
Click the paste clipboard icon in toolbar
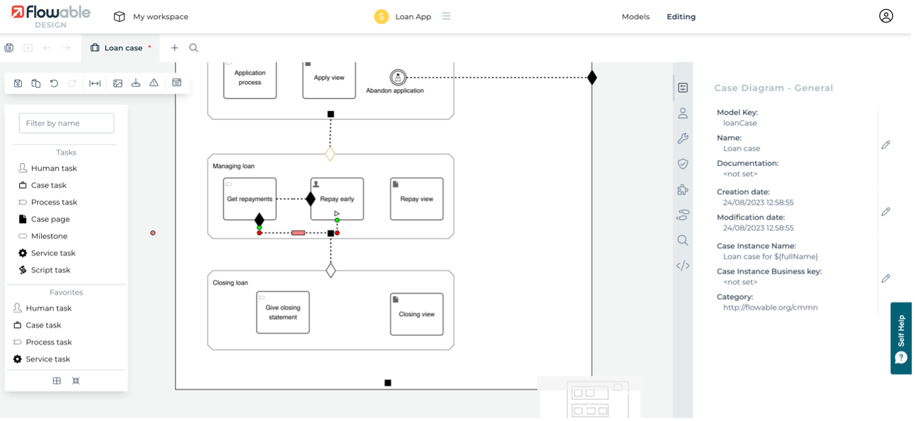36,83
